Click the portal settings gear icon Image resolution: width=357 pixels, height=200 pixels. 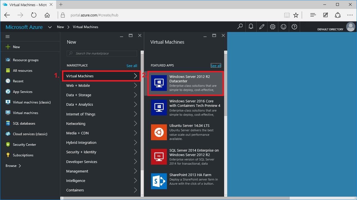click(x=273, y=27)
